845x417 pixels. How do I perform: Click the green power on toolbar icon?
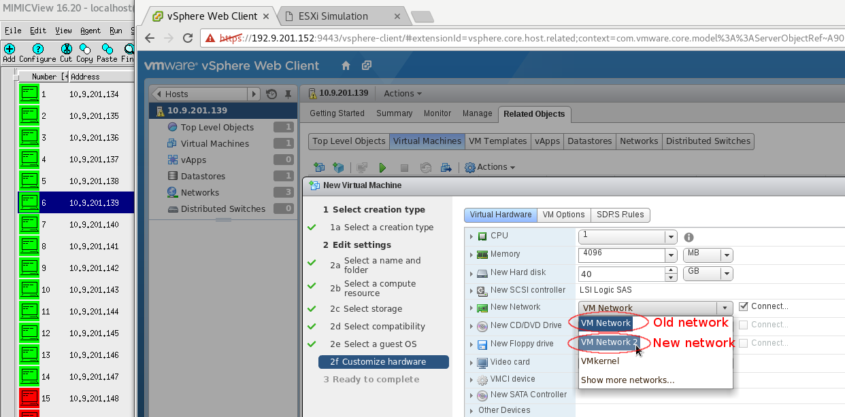click(x=382, y=167)
